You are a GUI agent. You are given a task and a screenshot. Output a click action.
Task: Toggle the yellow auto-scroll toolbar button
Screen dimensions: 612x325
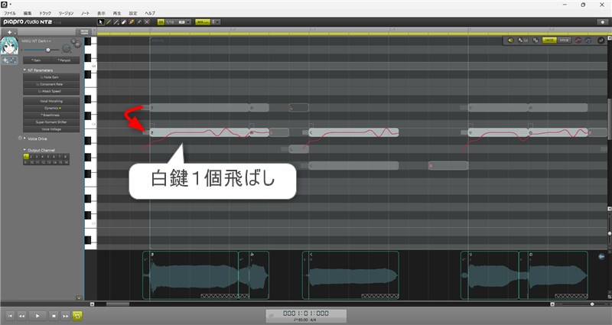pyautogui.click(x=203, y=22)
